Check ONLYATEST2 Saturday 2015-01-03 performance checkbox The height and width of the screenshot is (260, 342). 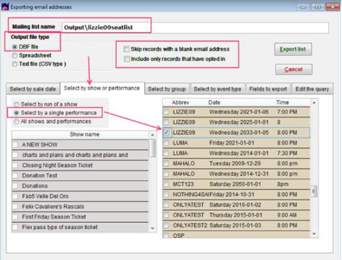(x=166, y=225)
